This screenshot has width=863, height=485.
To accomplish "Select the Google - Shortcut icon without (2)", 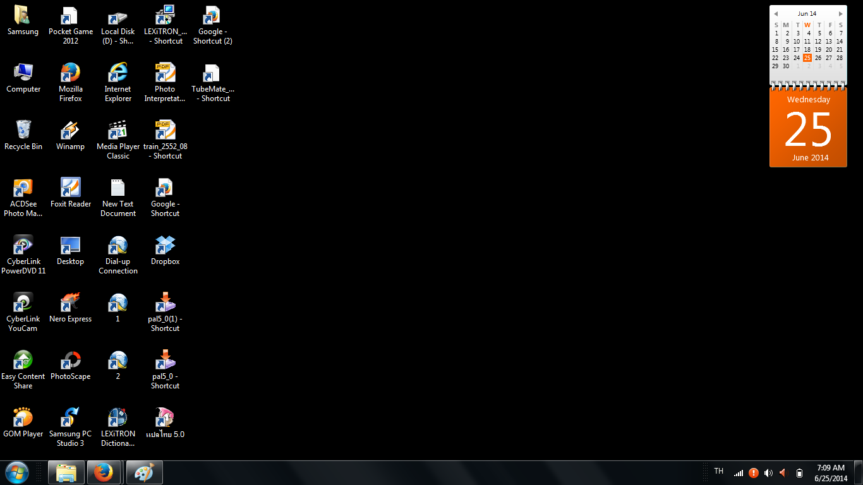I will [166, 198].
